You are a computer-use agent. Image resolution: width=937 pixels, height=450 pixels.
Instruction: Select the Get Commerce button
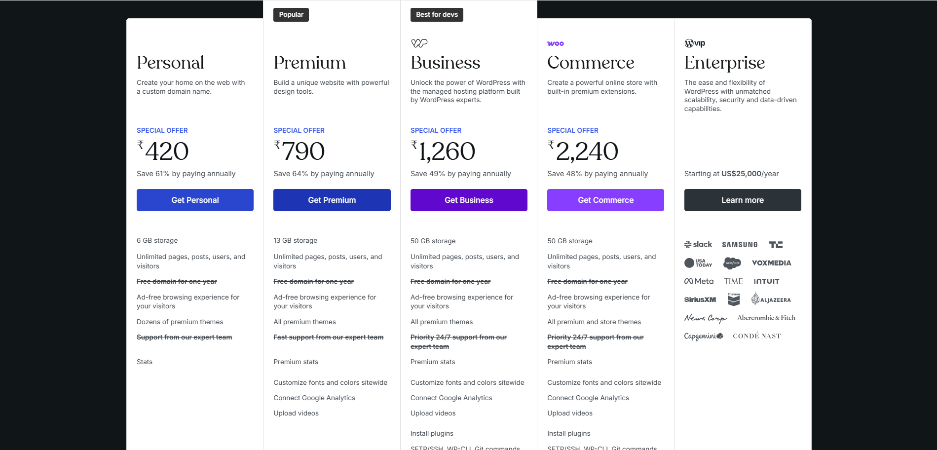pyautogui.click(x=605, y=200)
